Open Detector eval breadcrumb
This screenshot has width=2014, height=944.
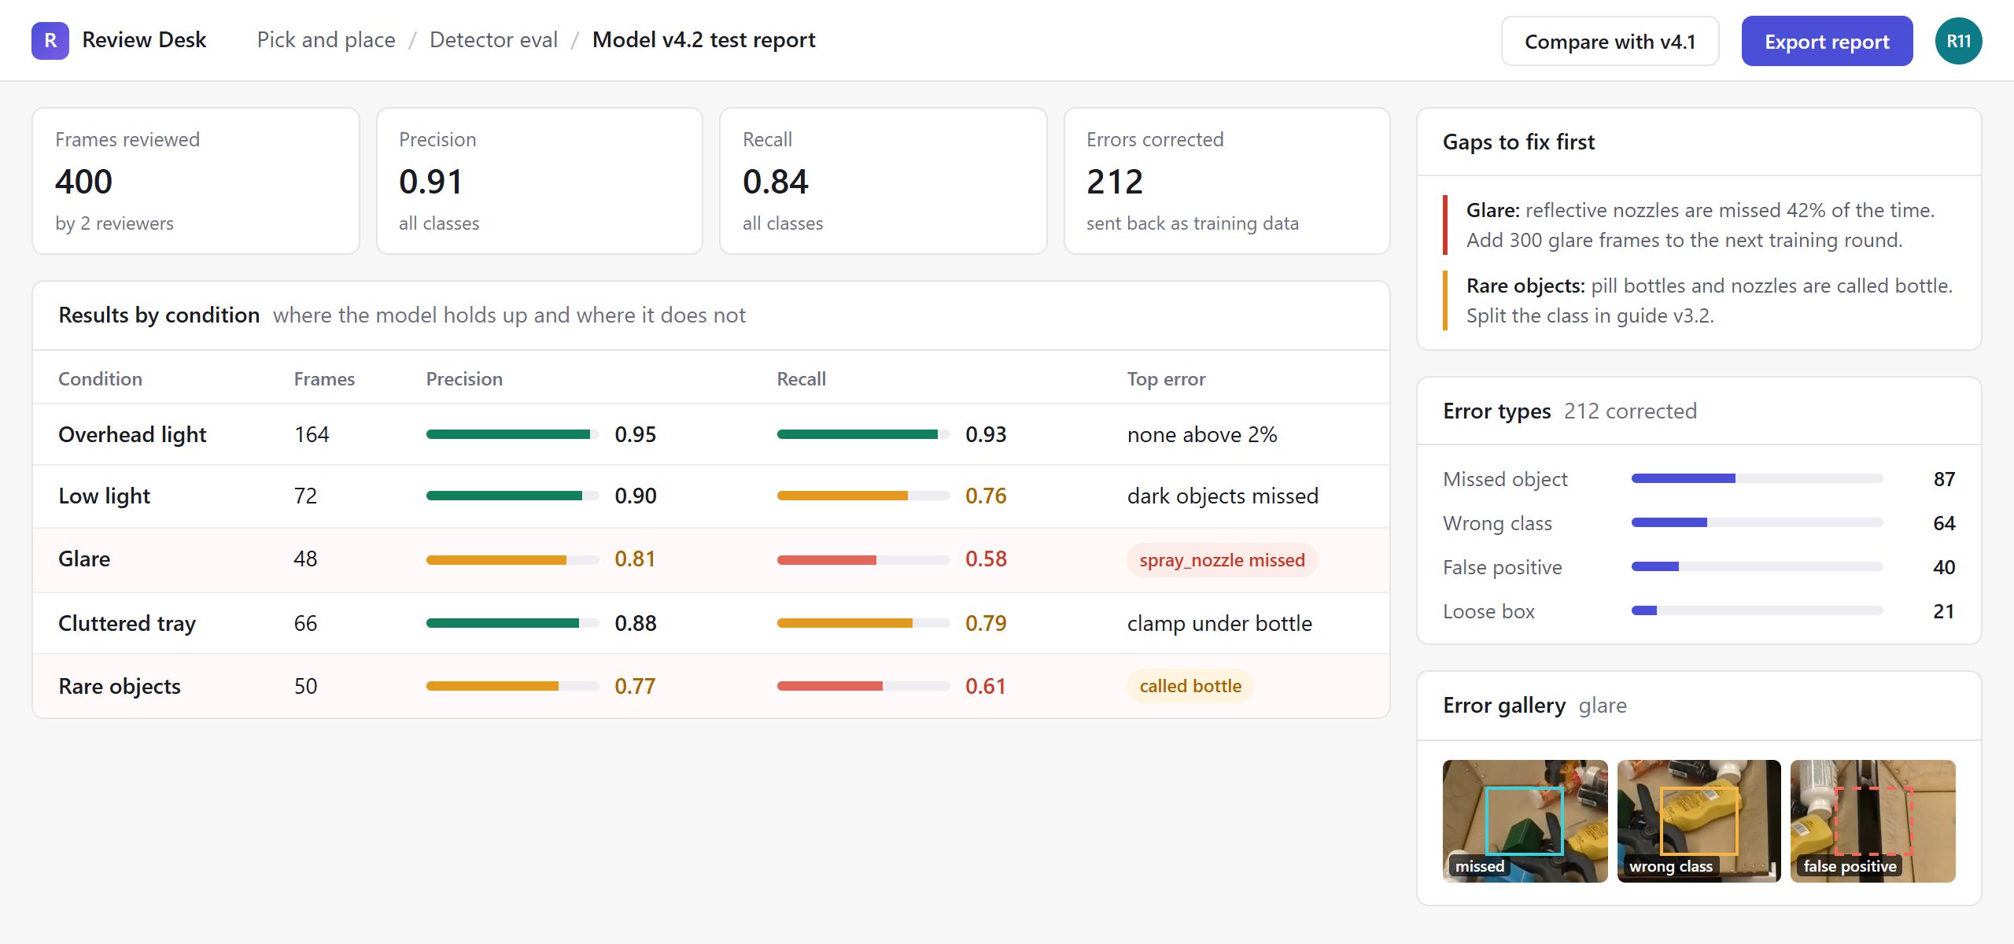click(493, 40)
